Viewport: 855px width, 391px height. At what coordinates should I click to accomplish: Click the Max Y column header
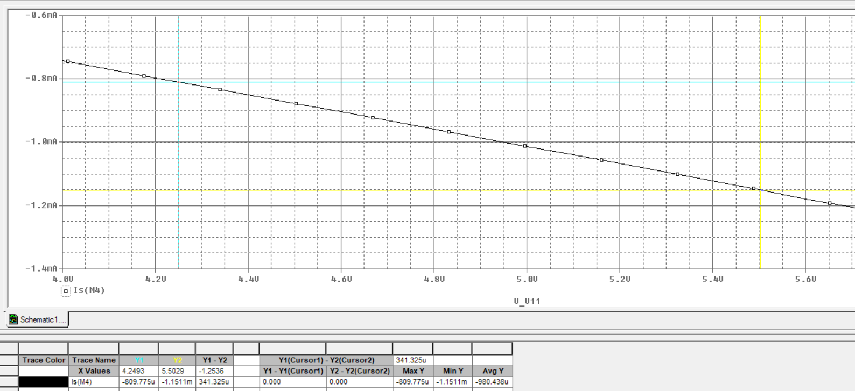(413, 371)
